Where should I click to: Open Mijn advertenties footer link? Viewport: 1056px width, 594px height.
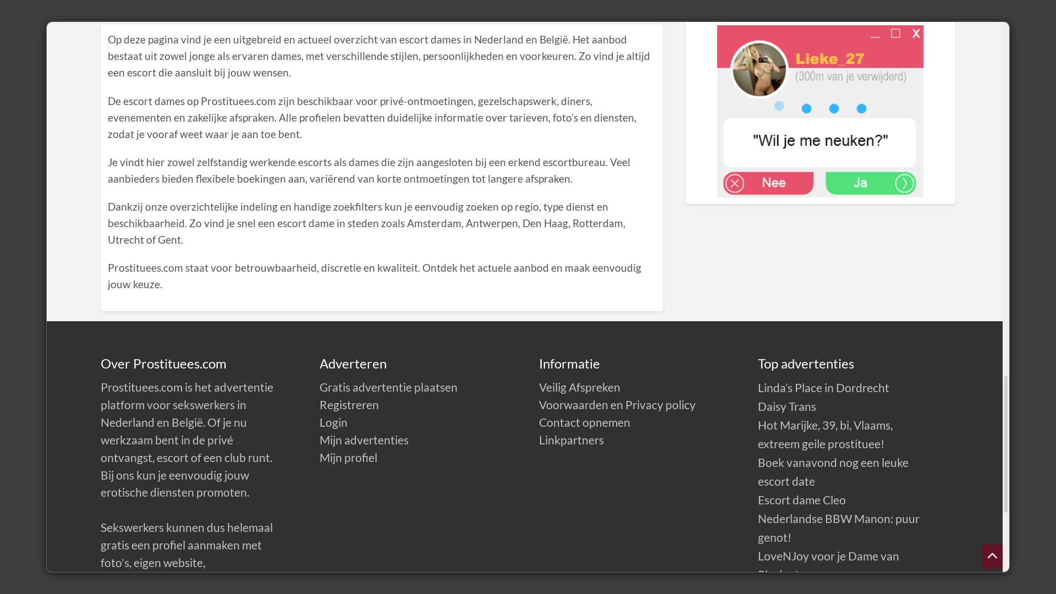coord(364,440)
